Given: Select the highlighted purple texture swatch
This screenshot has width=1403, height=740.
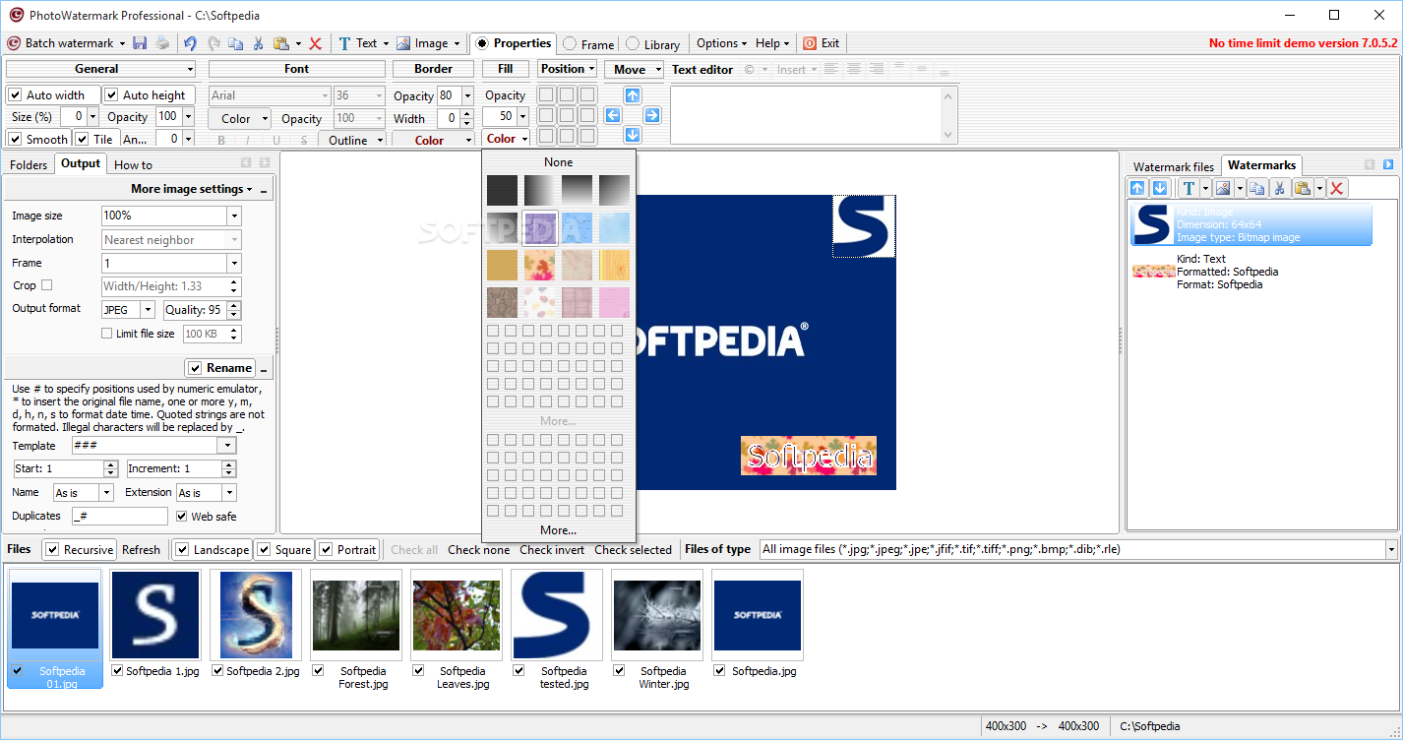Looking at the screenshot, I should [x=539, y=227].
